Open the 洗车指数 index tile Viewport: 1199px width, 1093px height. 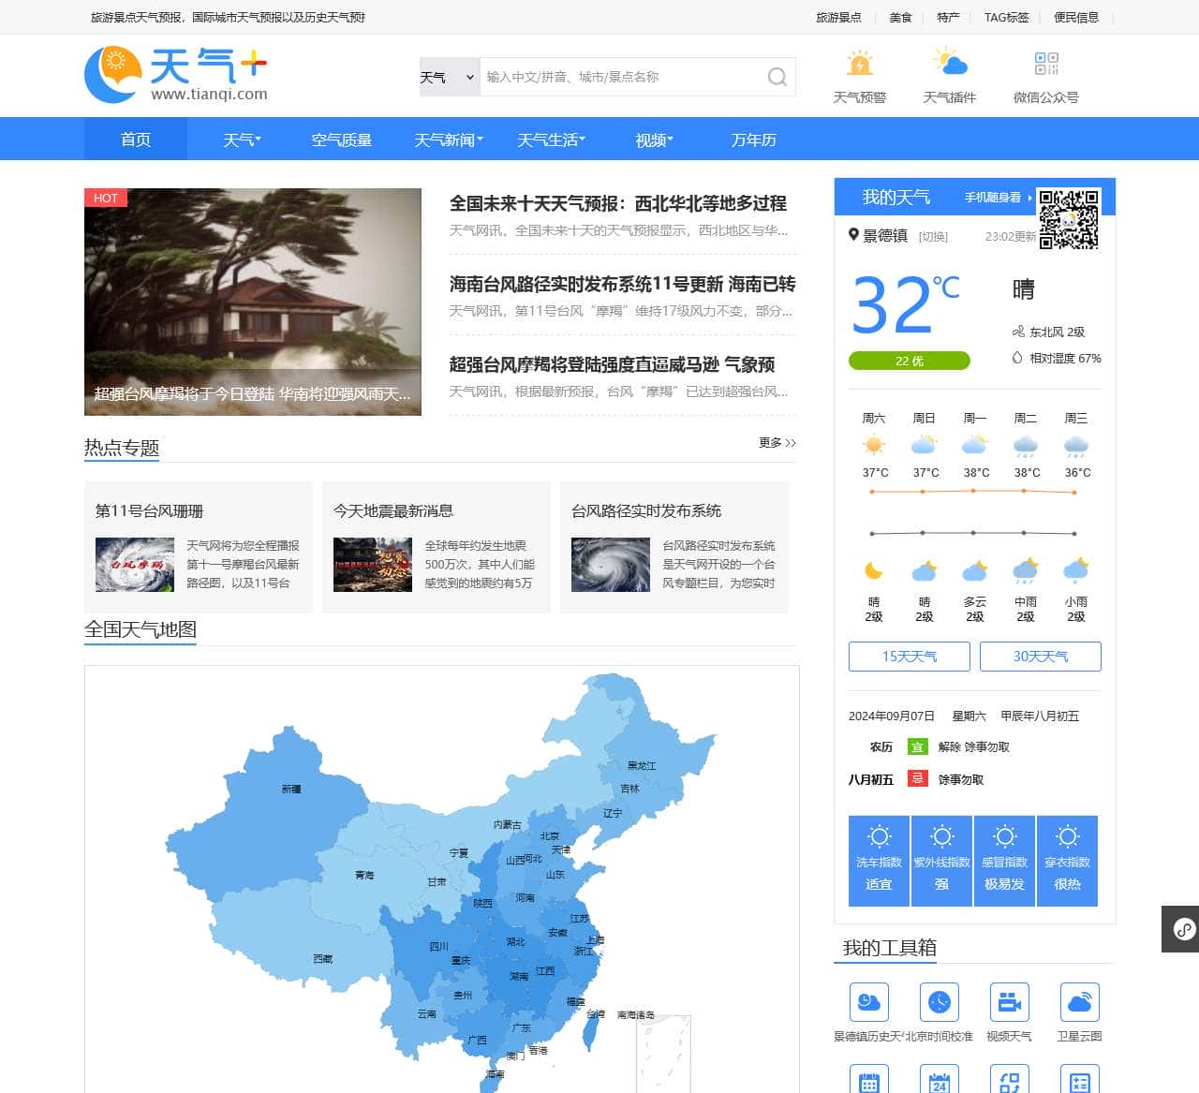pos(879,861)
